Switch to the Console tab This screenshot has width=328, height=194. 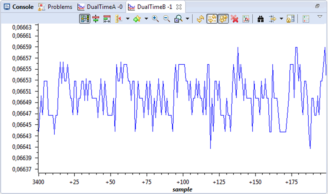coord(19,7)
